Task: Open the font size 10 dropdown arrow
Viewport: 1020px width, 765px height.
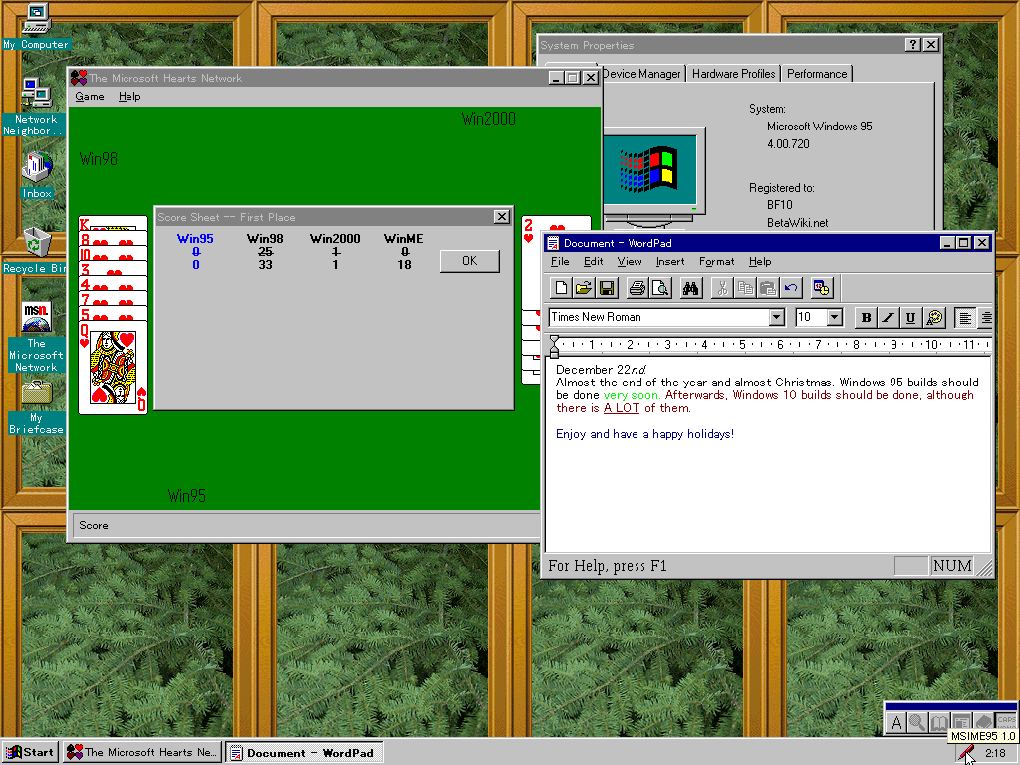Action: pos(835,318)
